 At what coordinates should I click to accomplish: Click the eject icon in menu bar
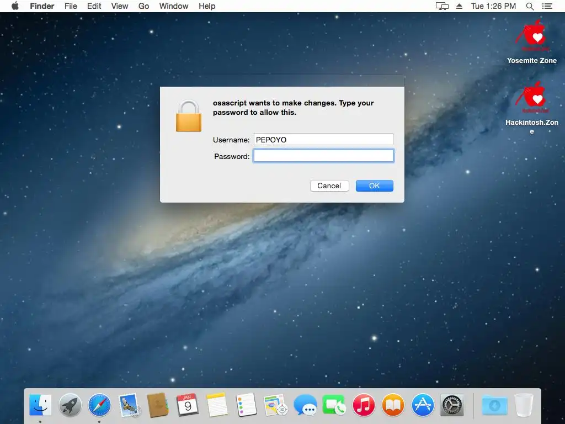[460, 6]
